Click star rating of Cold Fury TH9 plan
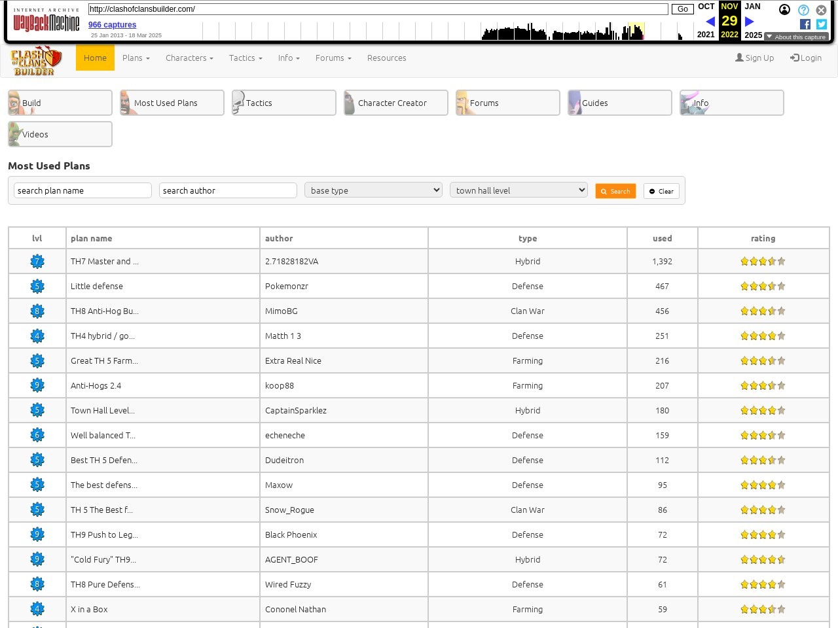This screenshot has height=628, width=838. [763, 560]
